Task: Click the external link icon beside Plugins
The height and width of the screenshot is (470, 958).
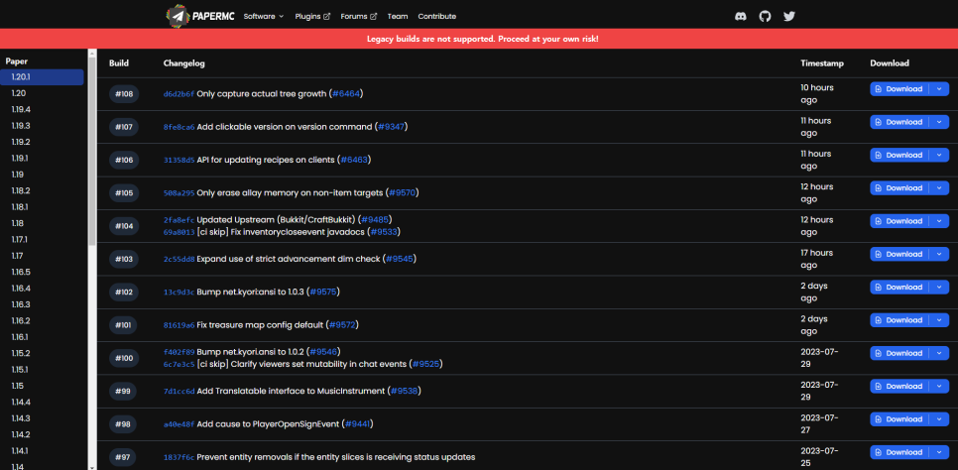Action: coord(327,17)
